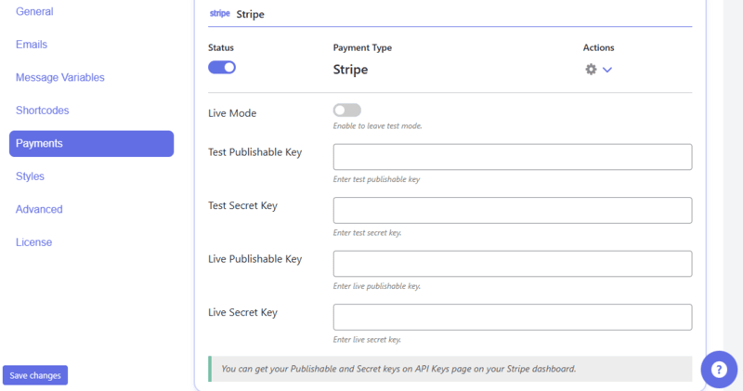743x391 pixels.
Task: Select the Live Publishable Key input
Action: 512,264
